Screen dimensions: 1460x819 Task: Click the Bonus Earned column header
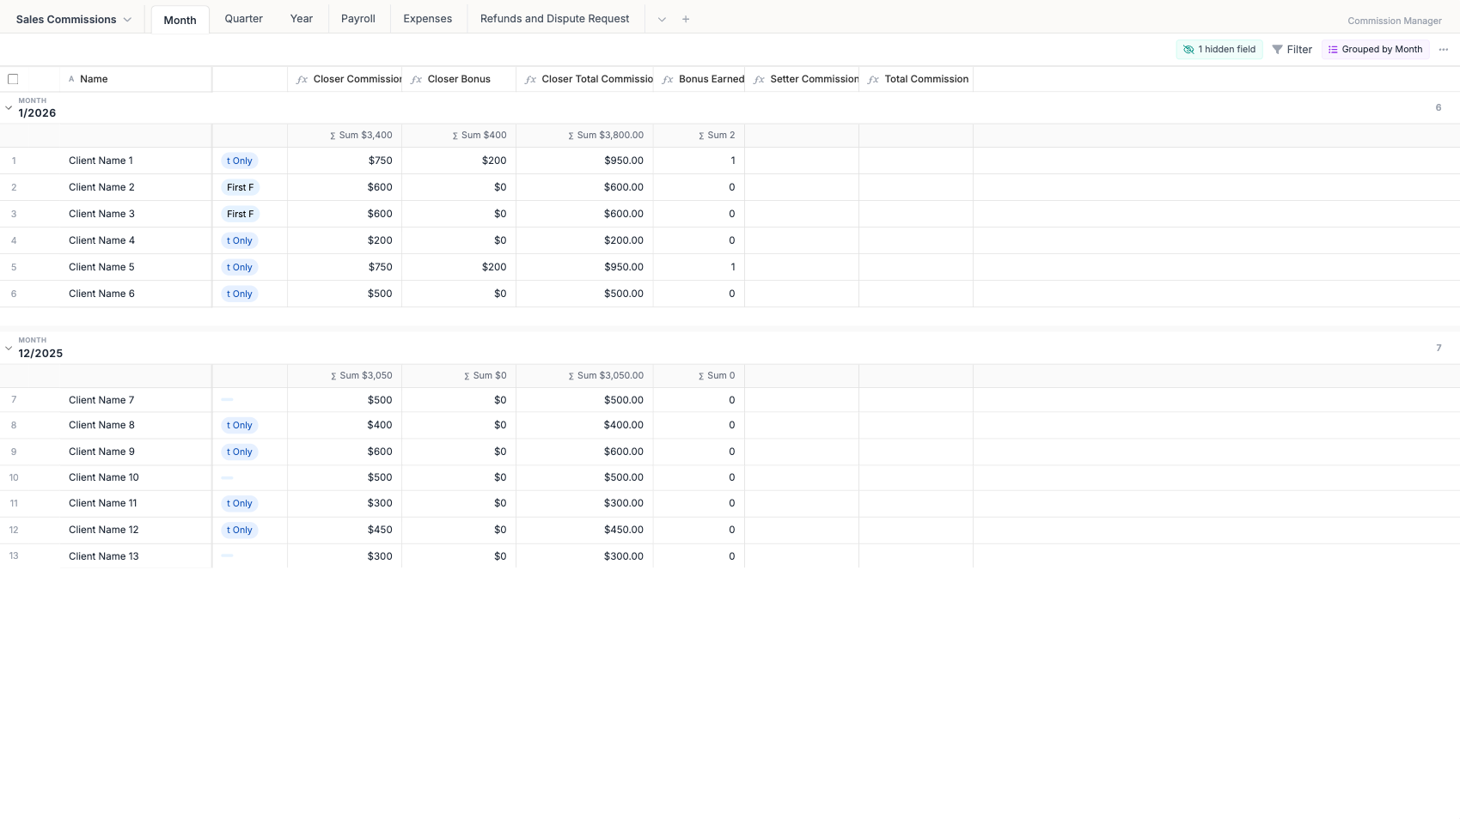[699, 79]
